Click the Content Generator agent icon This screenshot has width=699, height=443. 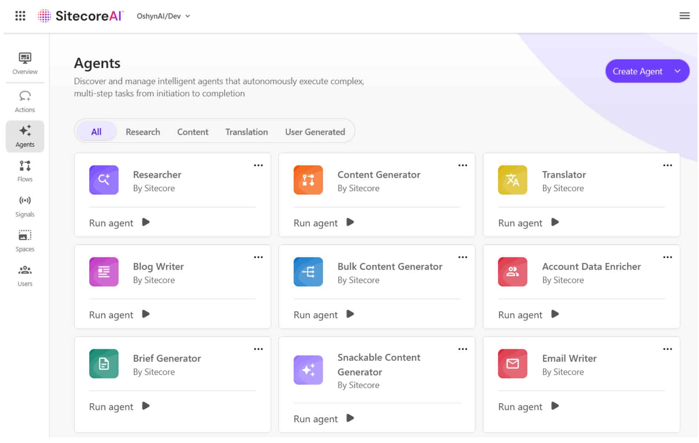[x=308, y=180]
